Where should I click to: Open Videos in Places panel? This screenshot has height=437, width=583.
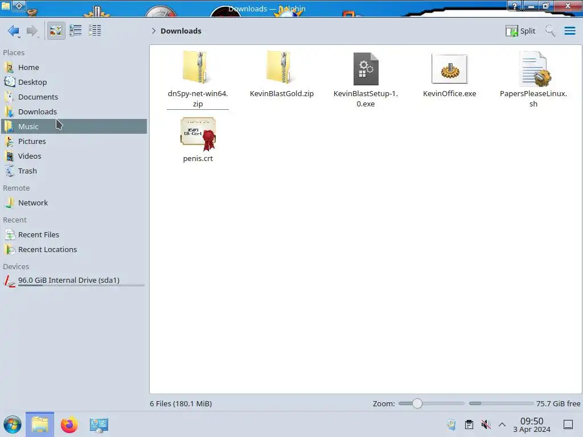pos(74,156)
